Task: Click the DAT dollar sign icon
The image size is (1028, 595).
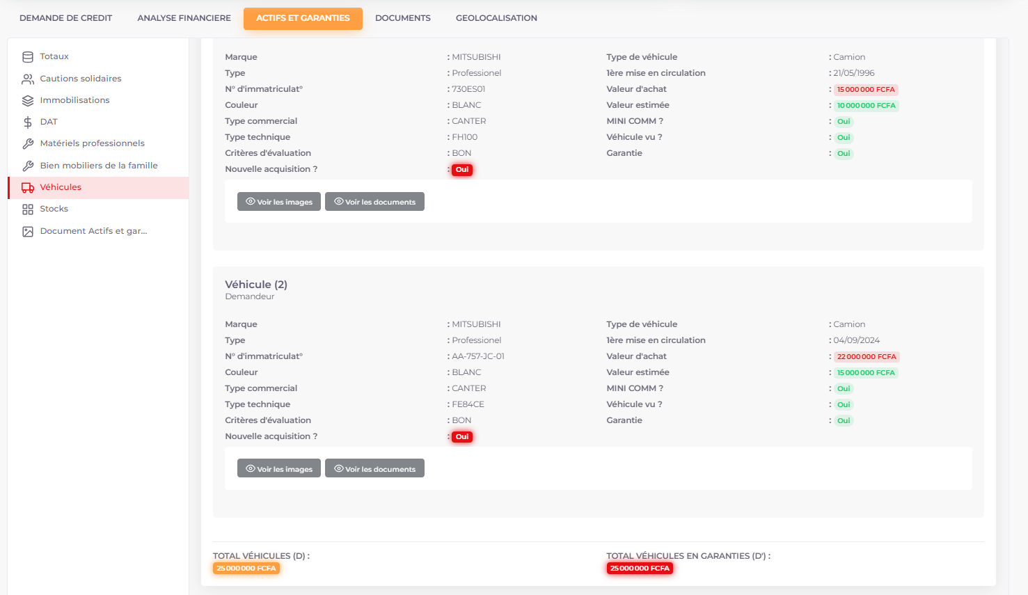Action: (x=28, y=122)
